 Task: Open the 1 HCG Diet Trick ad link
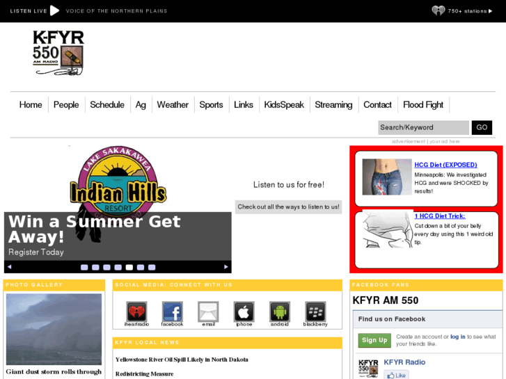click(x=440, y=216)
